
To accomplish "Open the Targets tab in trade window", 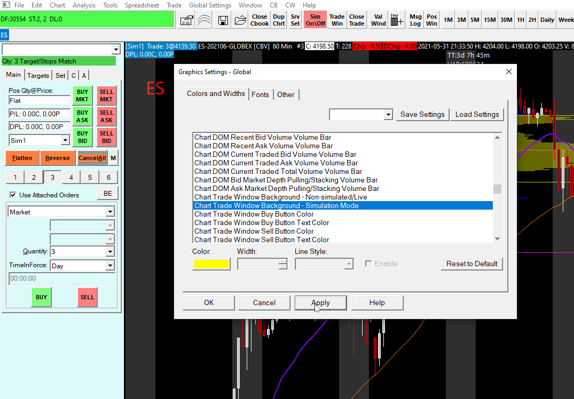I will click(38, 75).
